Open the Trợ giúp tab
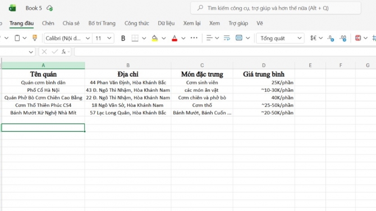The image size is (376, 211). [x=238, y=23]
